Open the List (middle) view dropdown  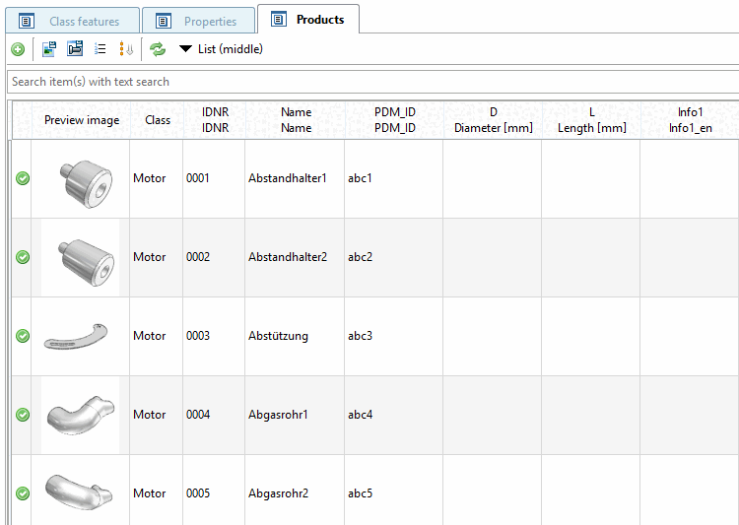click(x=221, y=49)
